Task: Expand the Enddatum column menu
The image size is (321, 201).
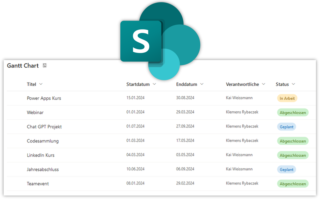Action: [202, 84]
